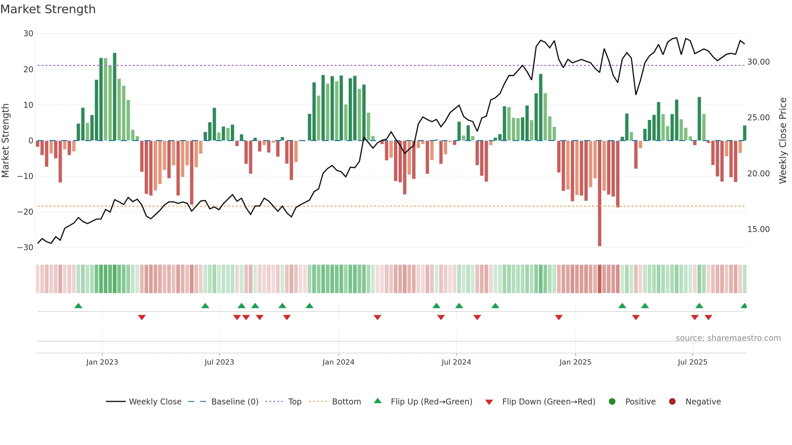This screenshot has height=445, width=792.
Task: Click the Jan 2025 axis label
Action: (x=576, y=362)
